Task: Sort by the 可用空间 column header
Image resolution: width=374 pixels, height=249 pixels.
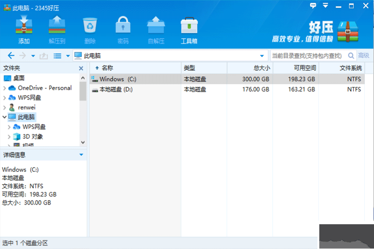Action: pos(296,68)
